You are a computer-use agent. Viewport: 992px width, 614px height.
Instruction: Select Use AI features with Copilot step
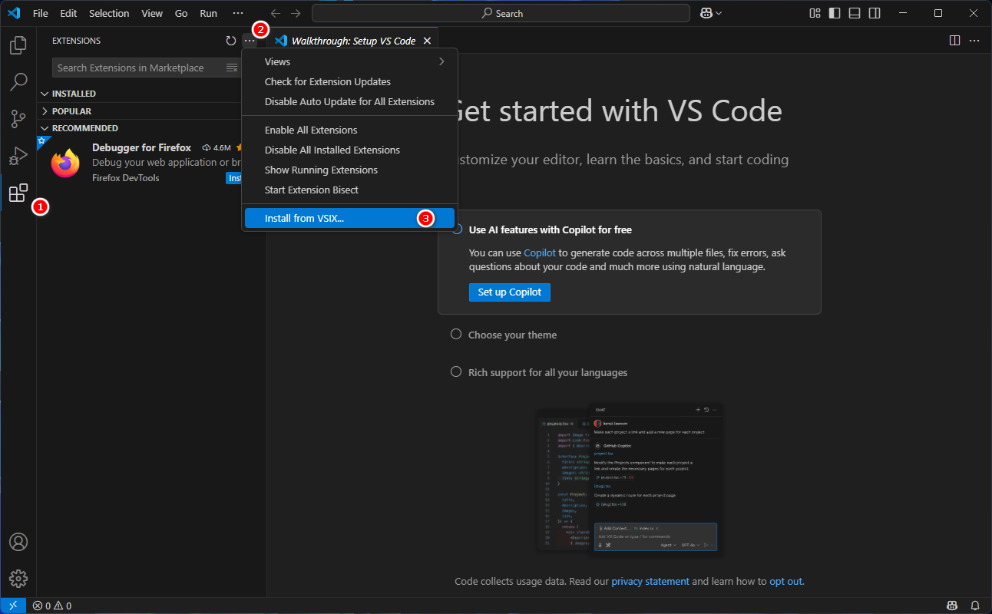550,229
